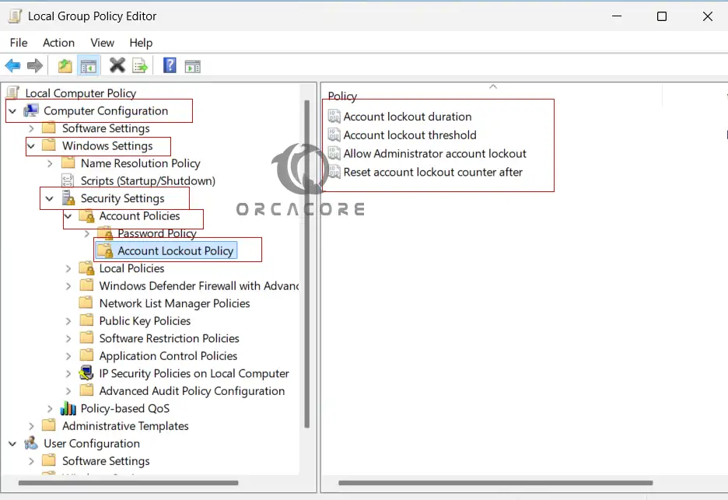This screenshot has width=728, height=500.
Task: Click the Policy column header
Action: [x=342, y=96]
